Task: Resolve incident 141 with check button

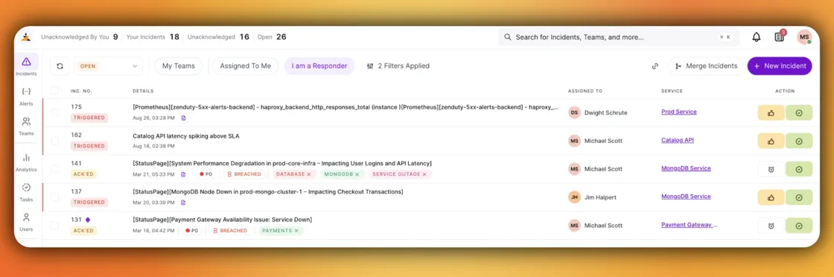Action: tap(799, 169)
